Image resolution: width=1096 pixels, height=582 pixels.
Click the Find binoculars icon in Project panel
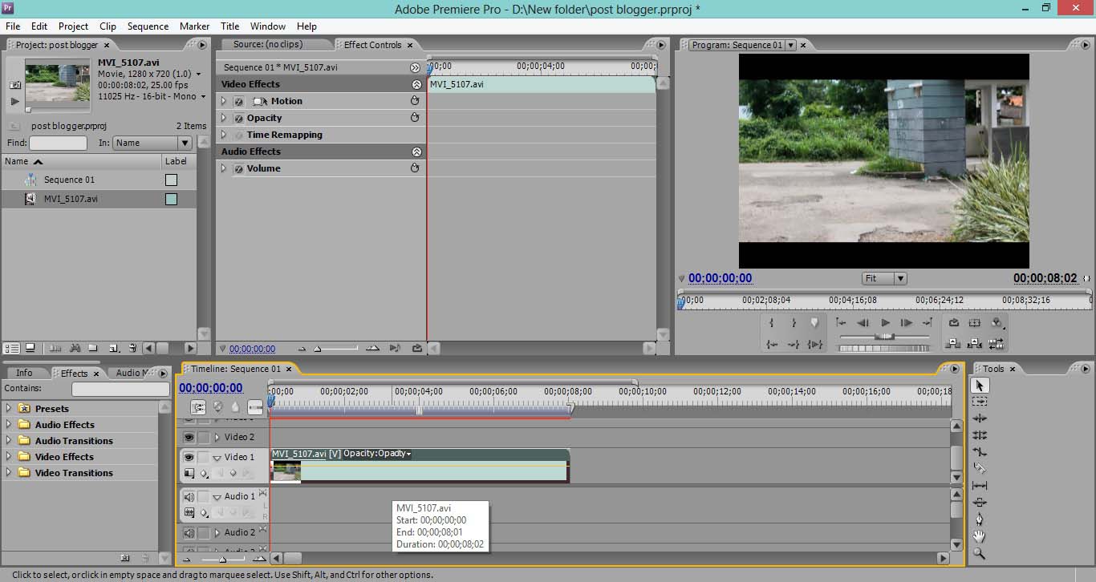75,348
